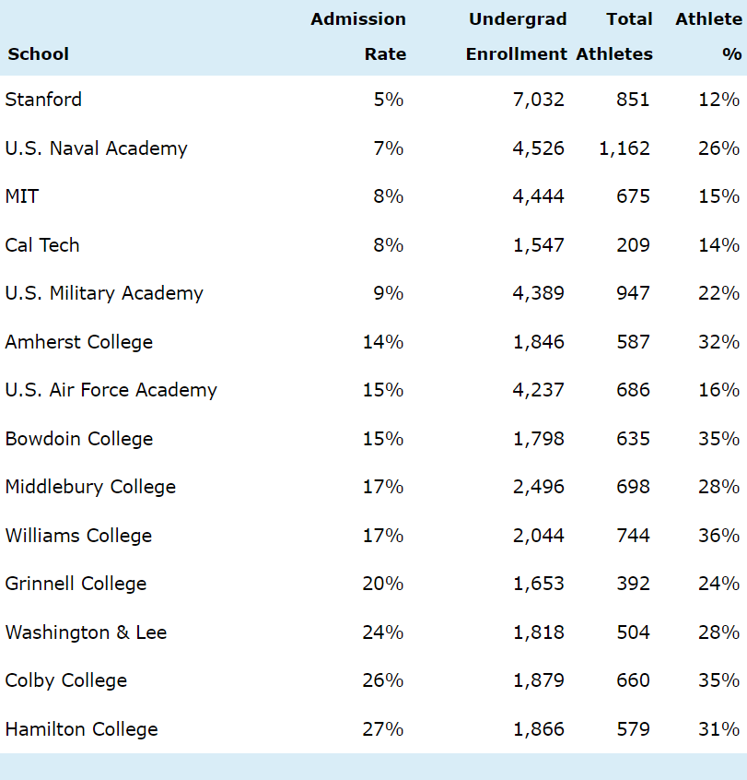Screen dimensions: 747x780
Task: Select the U.S. Naval Academy cell
Action: (x=97, y=148)
